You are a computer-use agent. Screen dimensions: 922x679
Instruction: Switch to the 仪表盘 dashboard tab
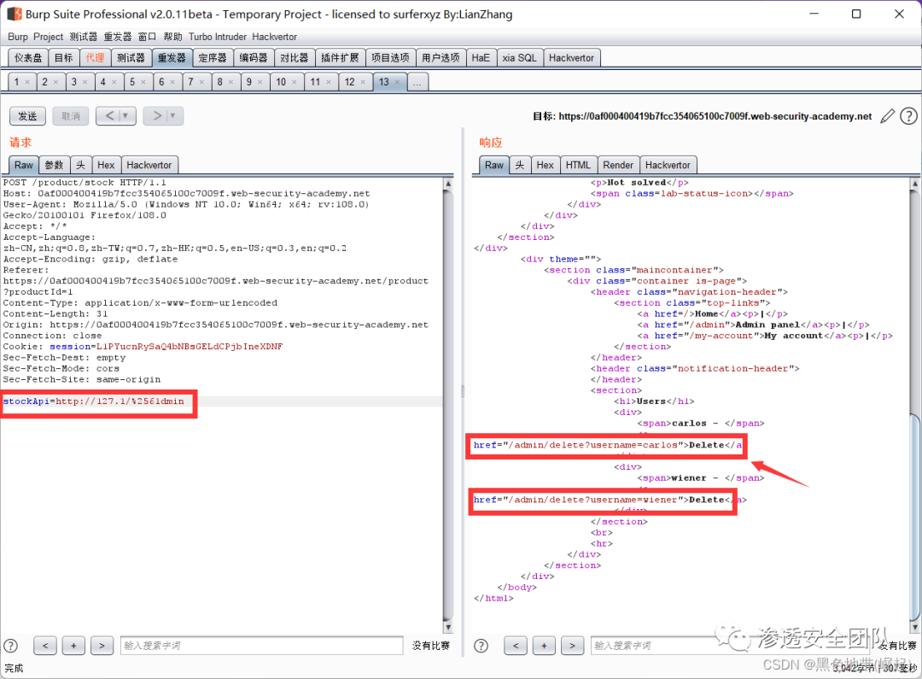tap(28, 58)
